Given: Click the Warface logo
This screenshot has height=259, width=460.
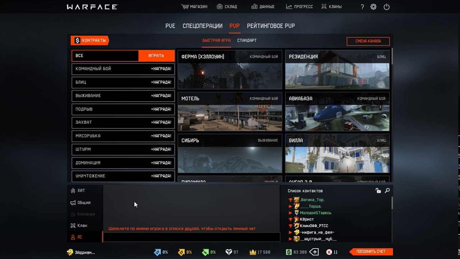Looking at the screenshot, I should [92, 7].
